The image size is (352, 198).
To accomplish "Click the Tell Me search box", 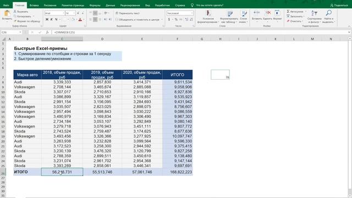I will coord(210,5).
